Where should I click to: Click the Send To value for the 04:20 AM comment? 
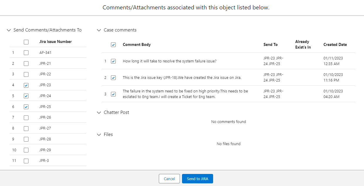274,94
